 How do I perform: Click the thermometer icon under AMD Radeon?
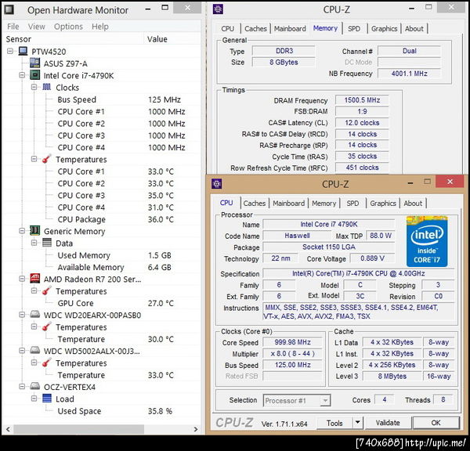46,291
